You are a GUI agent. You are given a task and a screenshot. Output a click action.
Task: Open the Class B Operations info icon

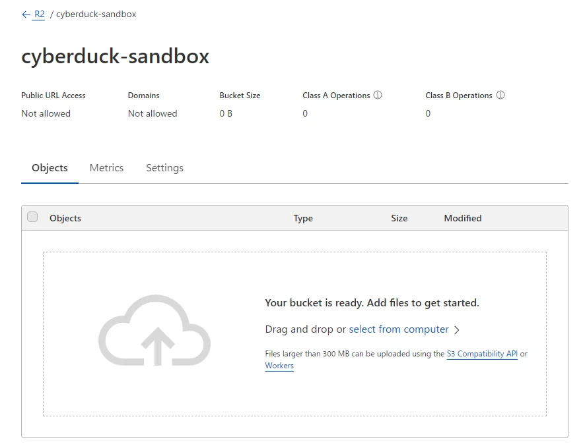coord(500,95)
